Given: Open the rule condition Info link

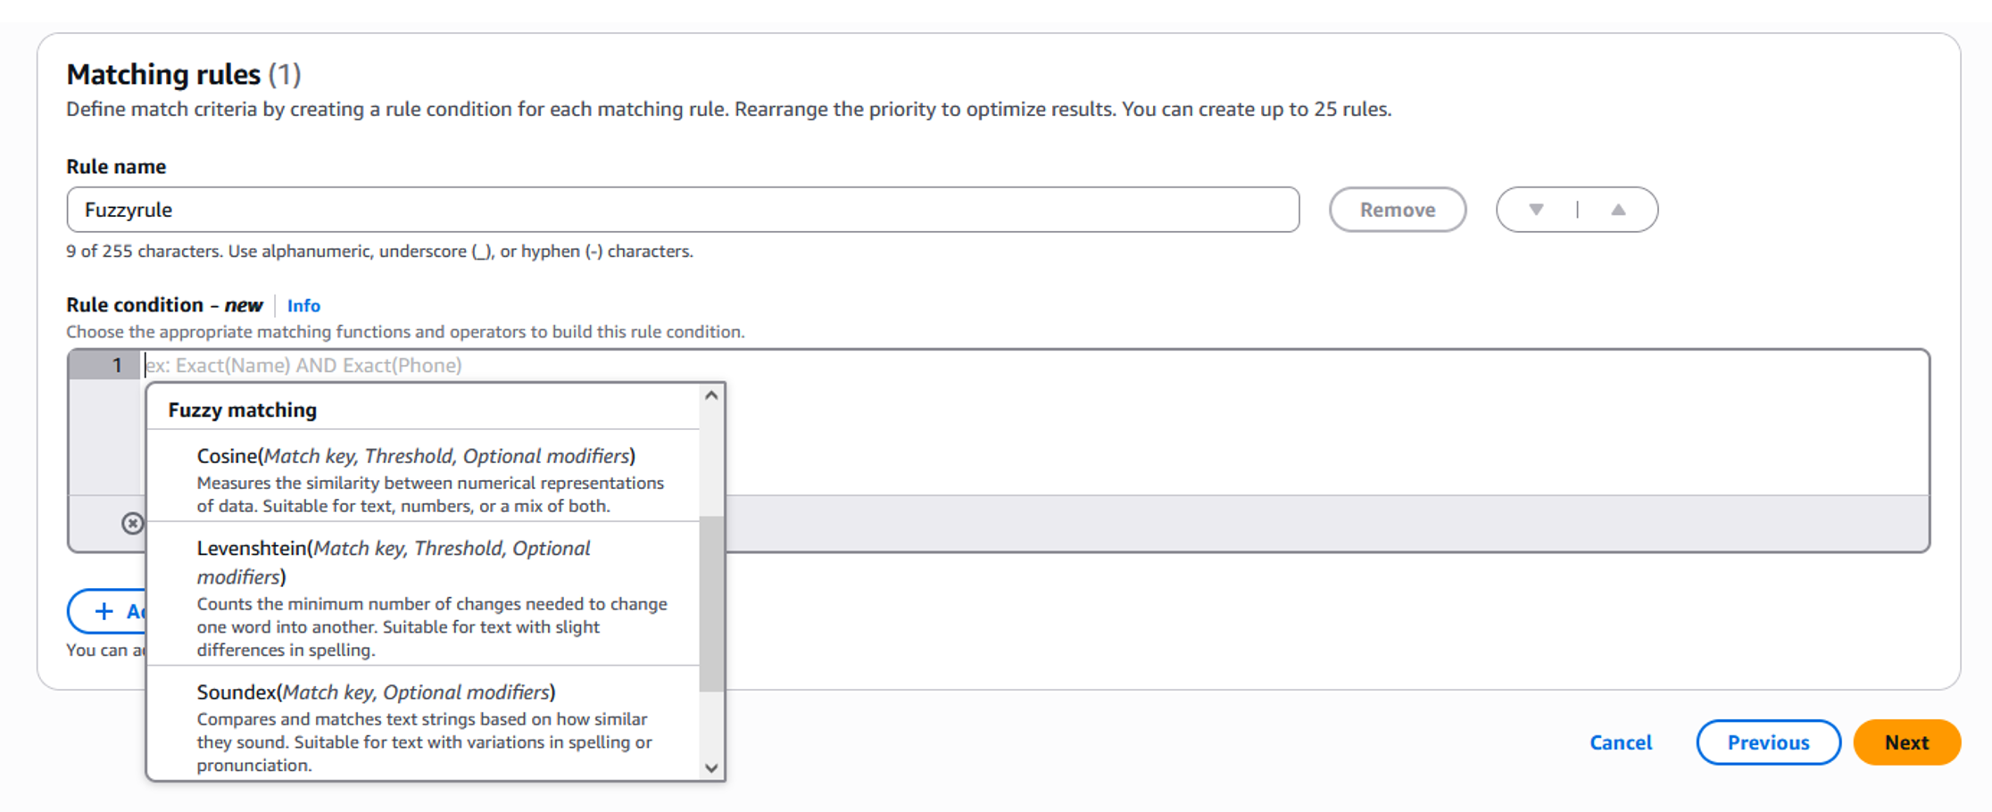Looking at the screenshot, I should pos(303,305).
